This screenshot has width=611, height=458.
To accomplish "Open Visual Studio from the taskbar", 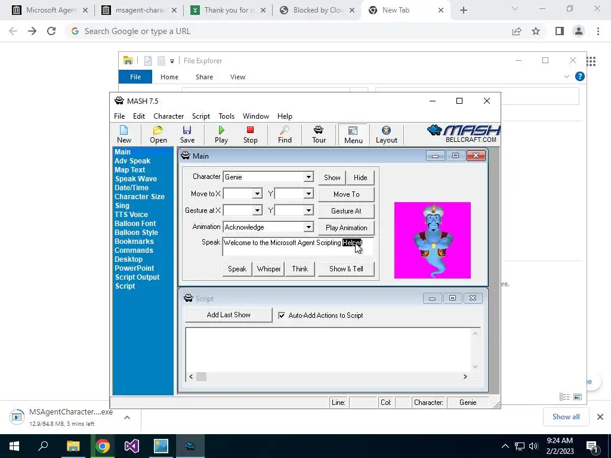I will 132,446.
